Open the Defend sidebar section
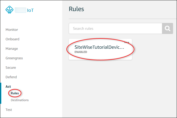Screen dimensions: 177x118 [x=11, y=77]
